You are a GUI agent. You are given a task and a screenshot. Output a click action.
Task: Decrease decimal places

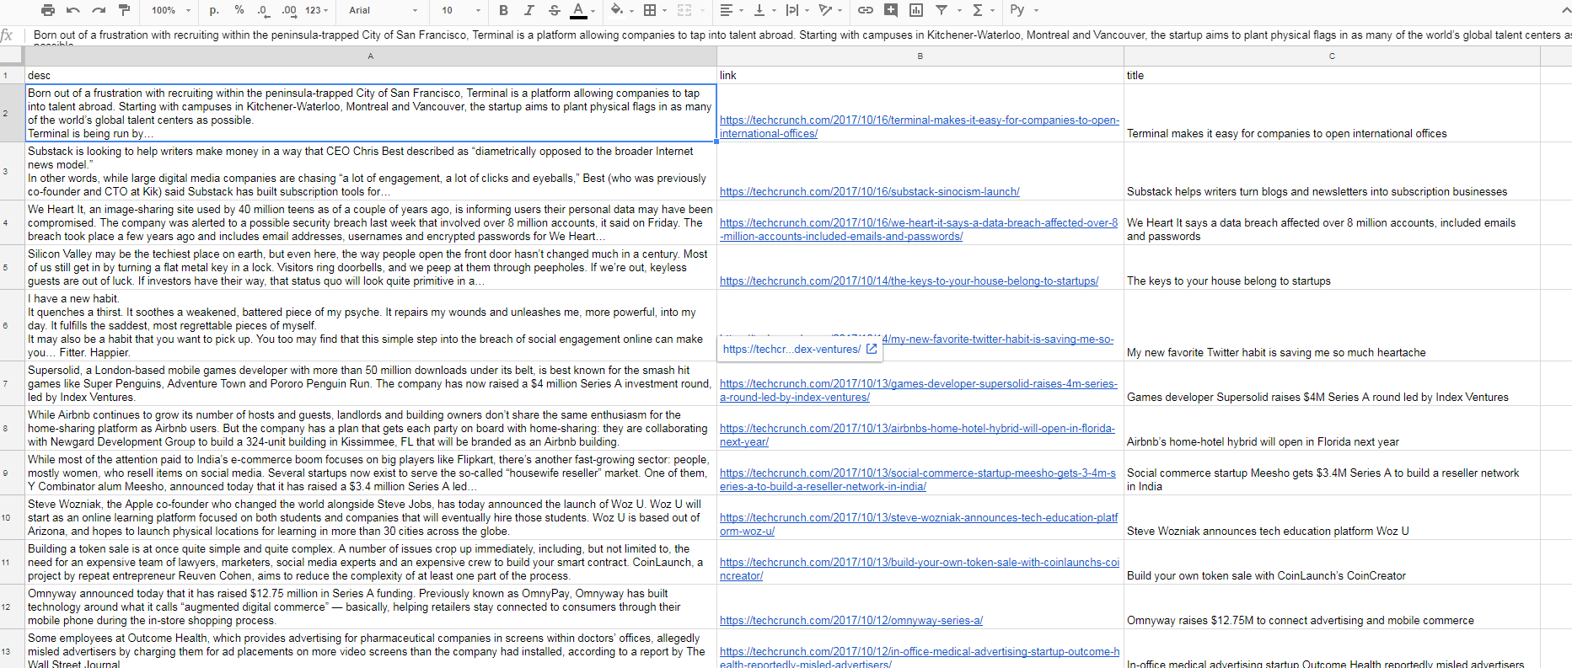(x=263, y=10)
